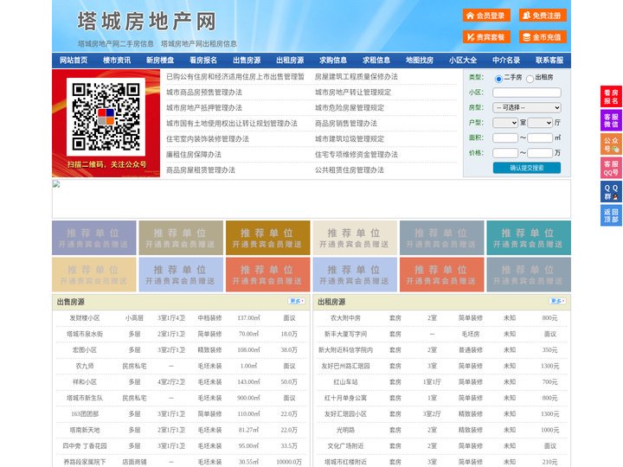623x467 pixels.
Task: Click the 免费注册 free register button
Action: [x=543, y=16]
